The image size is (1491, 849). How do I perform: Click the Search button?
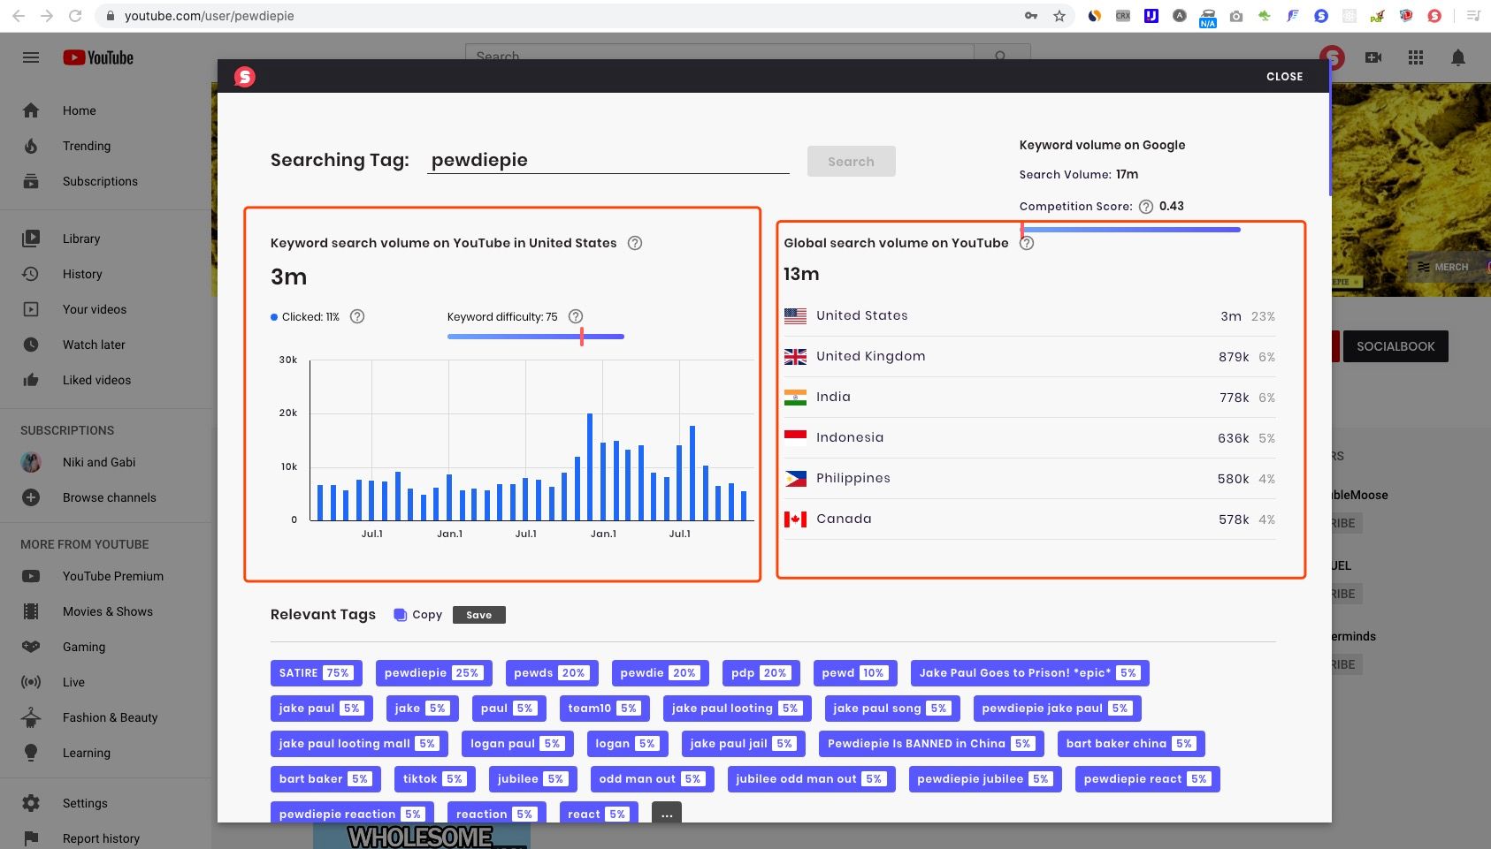(851, 162)
